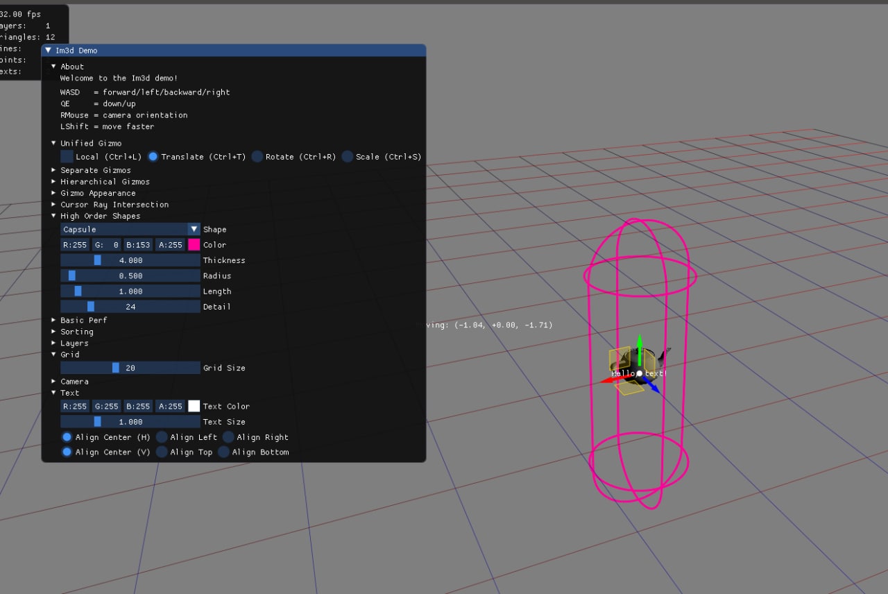
Task: Collapse the Text section
Action: coord(53,393)
